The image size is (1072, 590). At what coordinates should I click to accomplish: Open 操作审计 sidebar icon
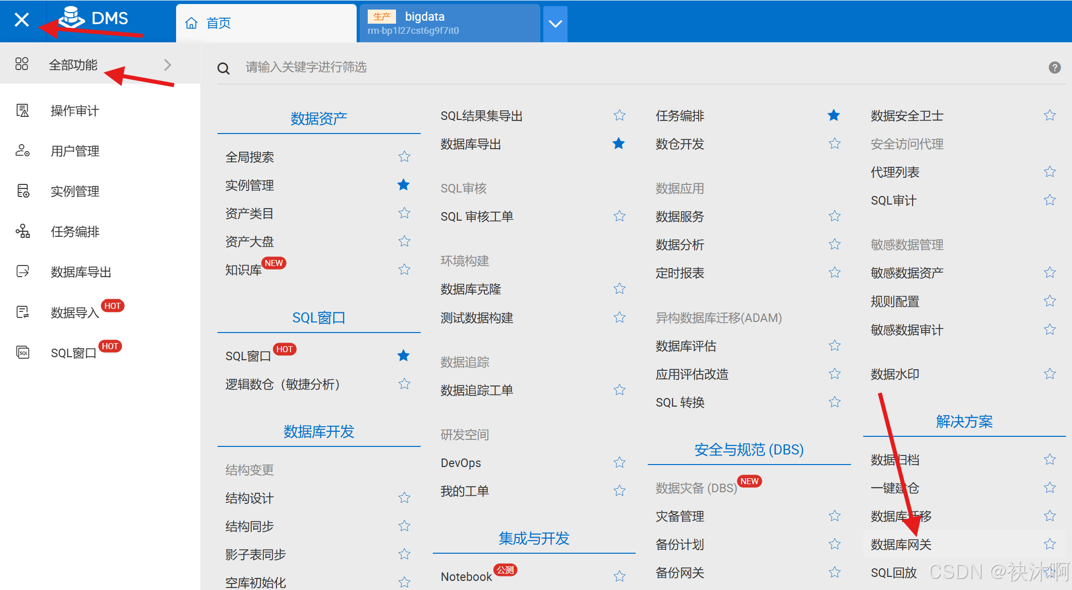coord(23,110)
